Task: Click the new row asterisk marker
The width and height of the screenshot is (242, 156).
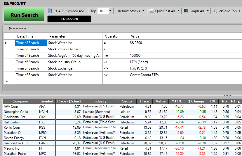Action: (x=7, y=81)
